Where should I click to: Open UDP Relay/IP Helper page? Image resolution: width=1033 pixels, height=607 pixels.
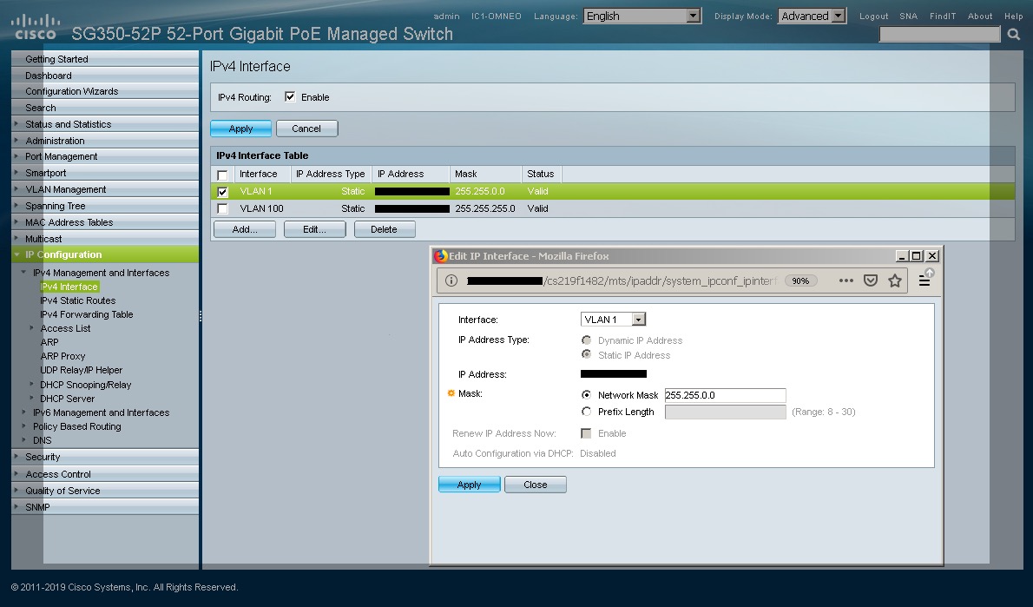(81, 370)
